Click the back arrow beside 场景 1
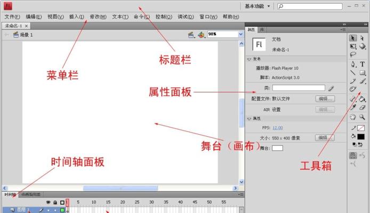 (6, 35)
